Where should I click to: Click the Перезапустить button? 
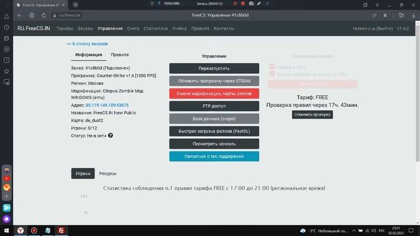coord(214,68)
